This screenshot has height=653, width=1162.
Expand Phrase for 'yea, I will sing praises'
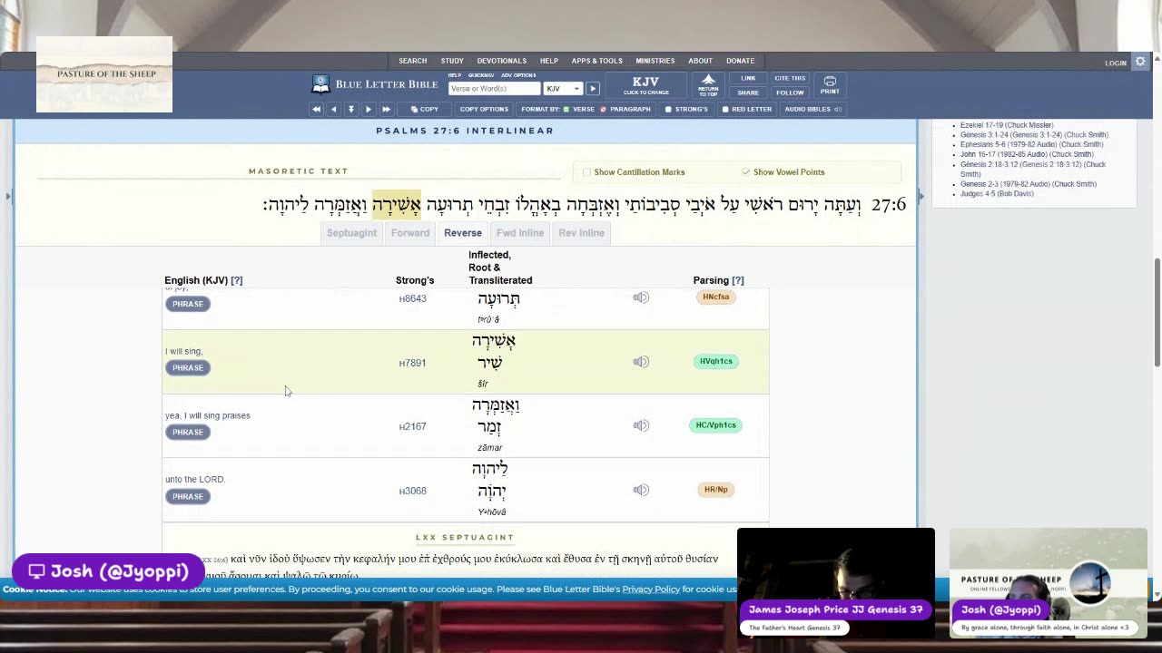188,432
